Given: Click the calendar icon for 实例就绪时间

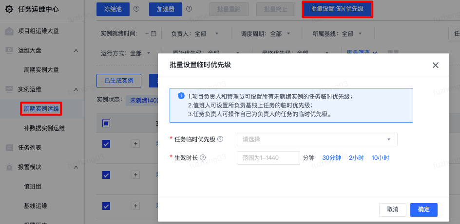Looking at the screenshot, I should tap(153, 34).
